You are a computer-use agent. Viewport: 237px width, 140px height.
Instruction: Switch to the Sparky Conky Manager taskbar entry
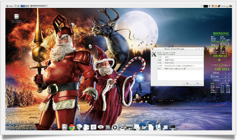38,6
